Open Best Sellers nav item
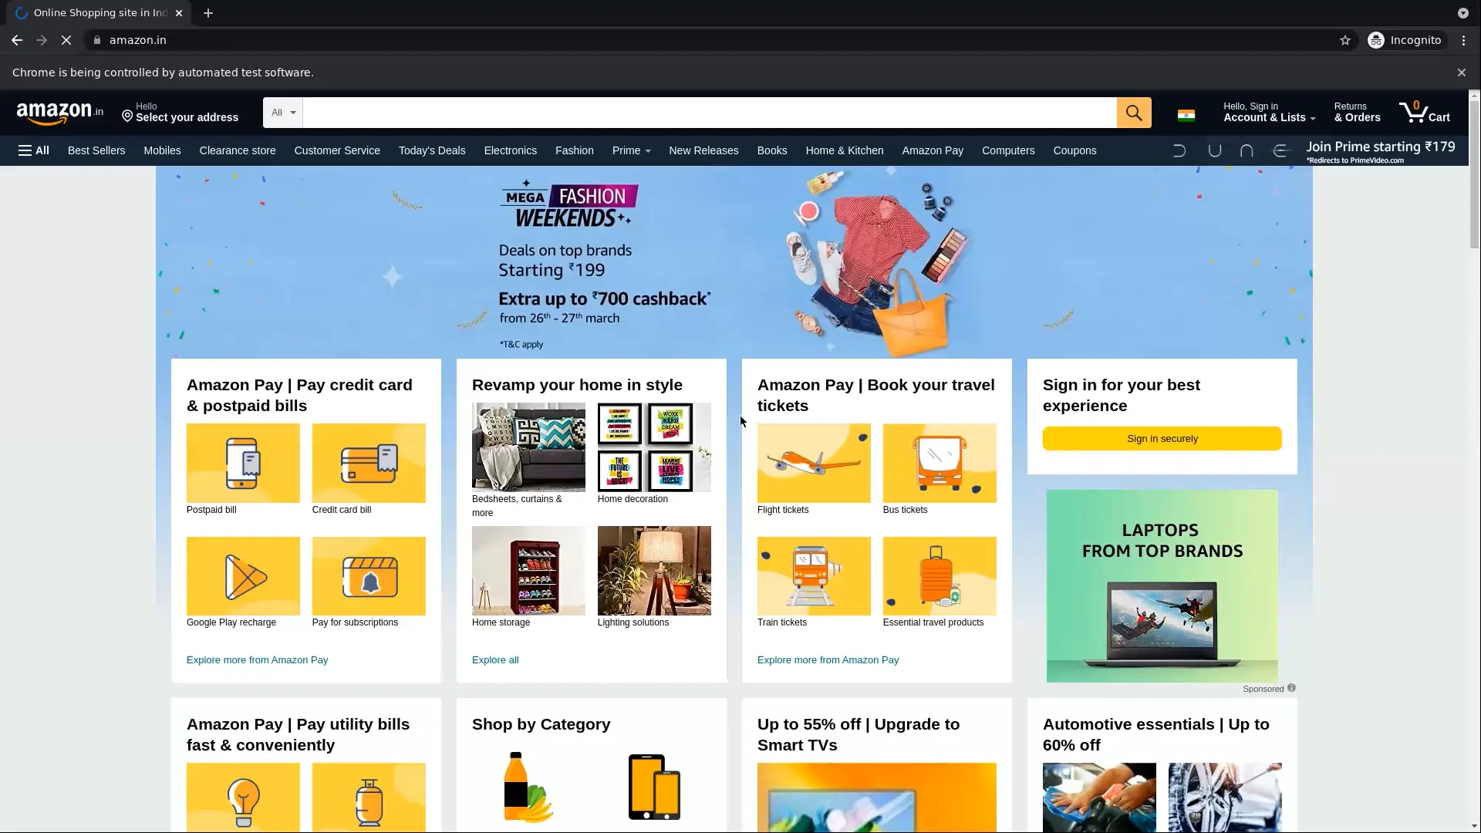1481x833 pixels. (96, 150)
